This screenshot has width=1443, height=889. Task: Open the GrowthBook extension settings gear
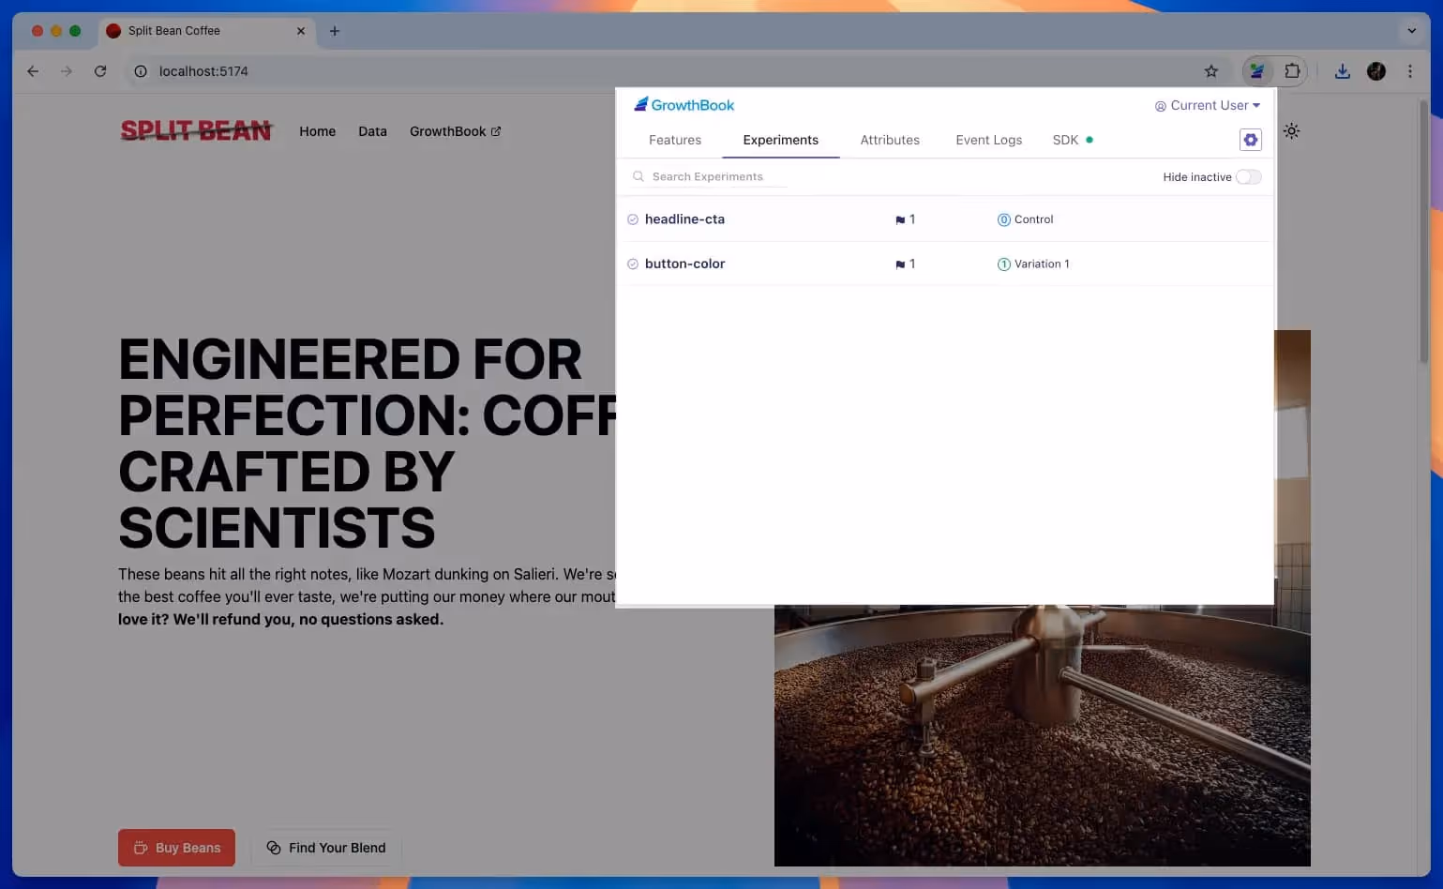[1250, 139]
